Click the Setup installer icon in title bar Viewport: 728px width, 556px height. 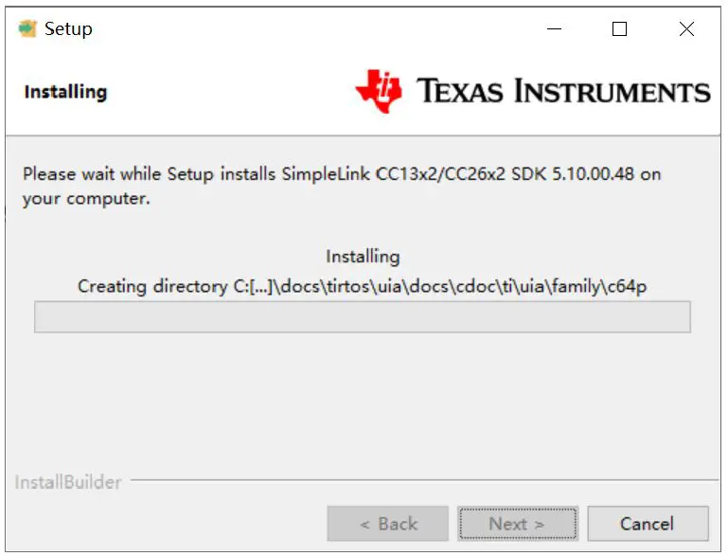click(27, 28)
